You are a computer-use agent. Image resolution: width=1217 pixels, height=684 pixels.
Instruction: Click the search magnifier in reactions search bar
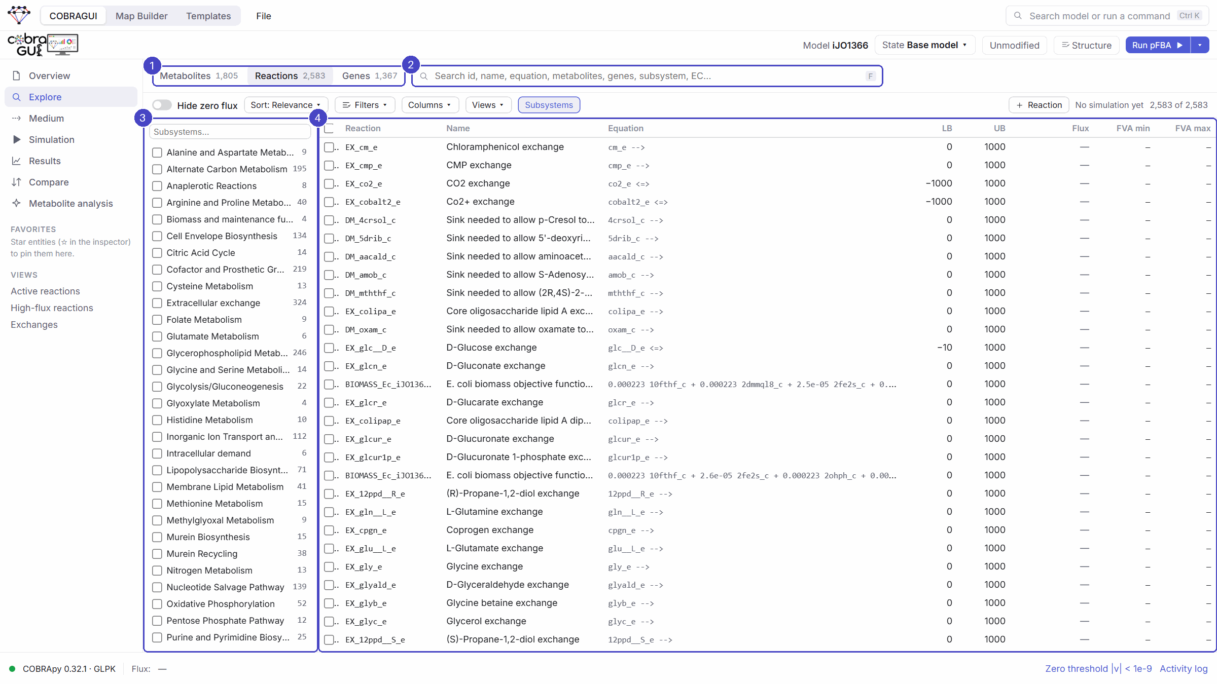coord(424,76)
